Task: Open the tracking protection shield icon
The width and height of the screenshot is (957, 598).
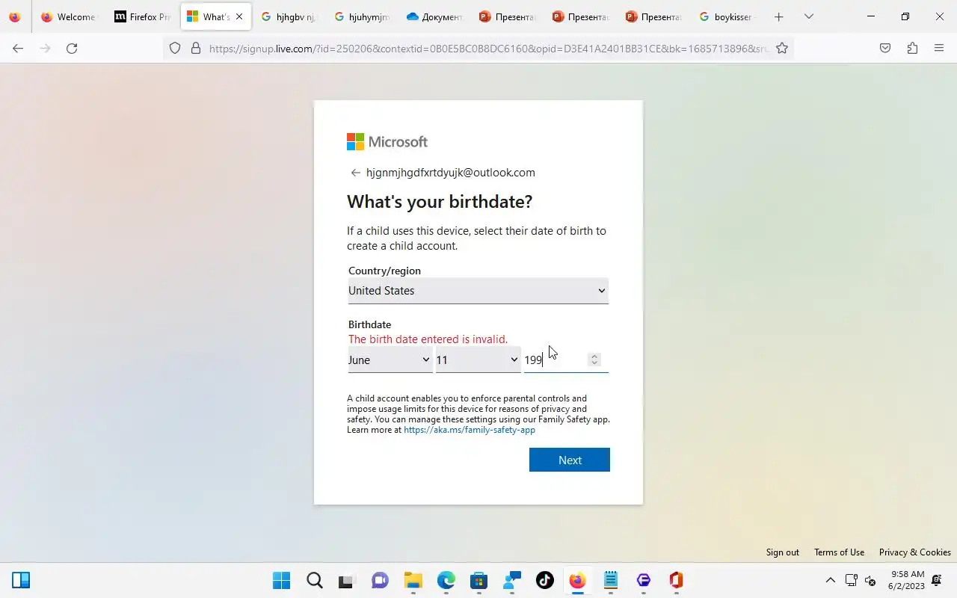Action: (x=175, y=48)
